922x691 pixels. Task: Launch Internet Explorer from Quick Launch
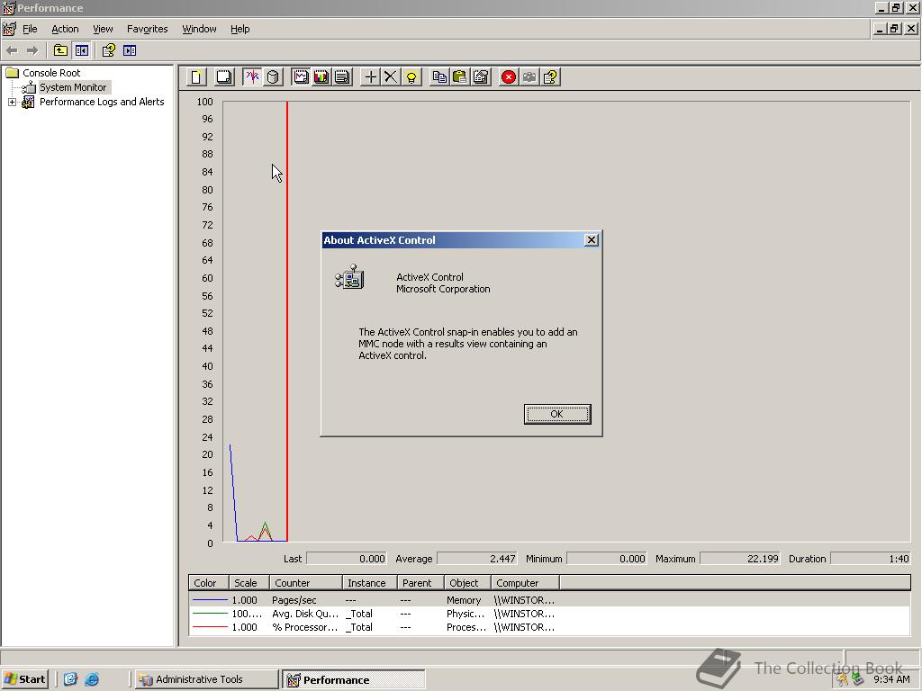[92, 679]
